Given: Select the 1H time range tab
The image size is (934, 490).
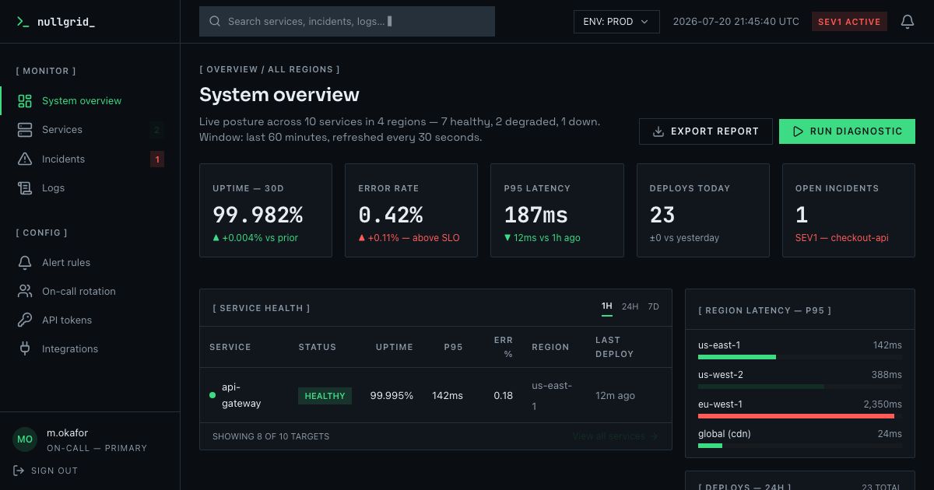Looking at the screenshot, I should click(x=607, y=307).
